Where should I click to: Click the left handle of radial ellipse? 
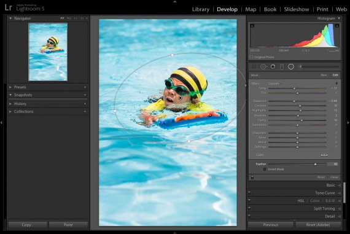click(x=115, y=111)
